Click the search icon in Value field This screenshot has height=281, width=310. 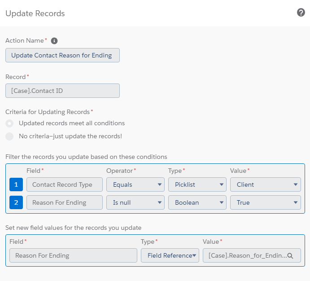pos(290,256)
